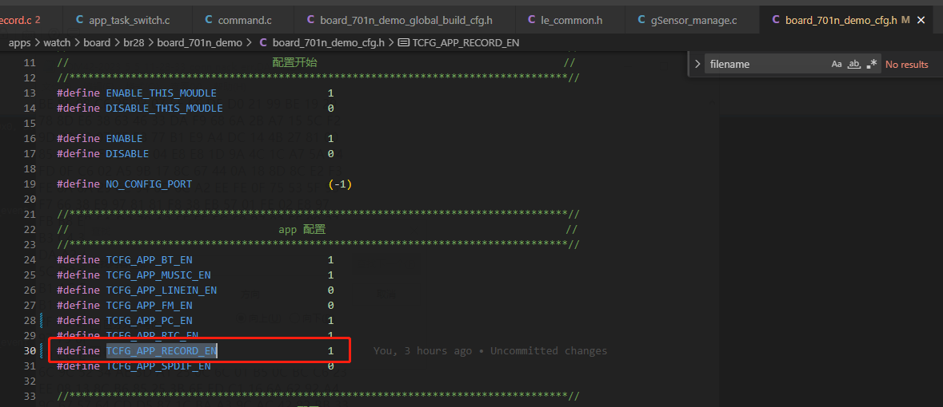Open the TCFG_APP_RECORD_EN symbol breadcrumb
The height and width of the screenshot is (407, 943).
466,42
